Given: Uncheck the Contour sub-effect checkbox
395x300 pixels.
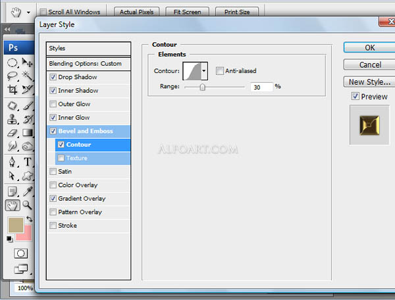Looking at the screenshot, I should tap(61, 145).
